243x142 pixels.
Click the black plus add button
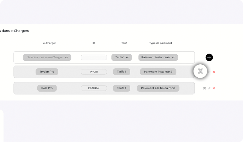[209, 57]
